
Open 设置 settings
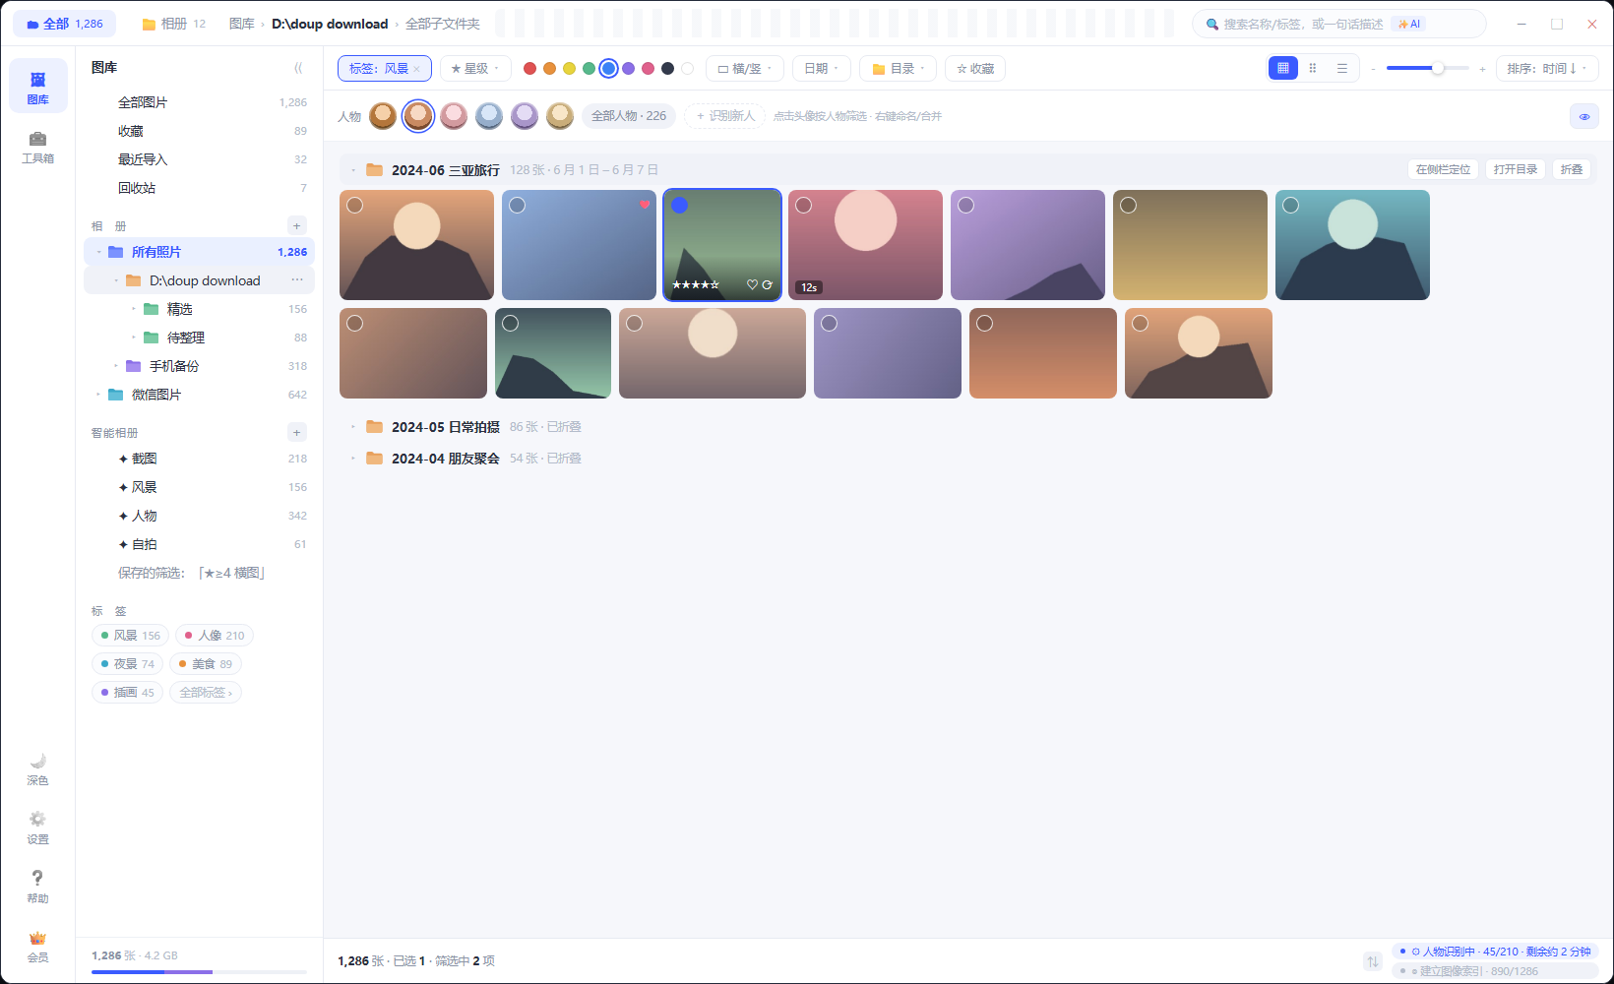coord(37,828)
